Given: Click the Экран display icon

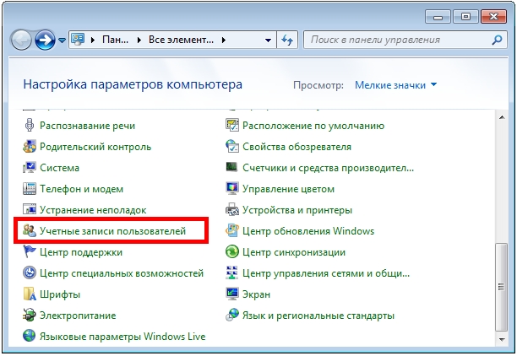Looking at the screenshot, I should tap(232, 294).
